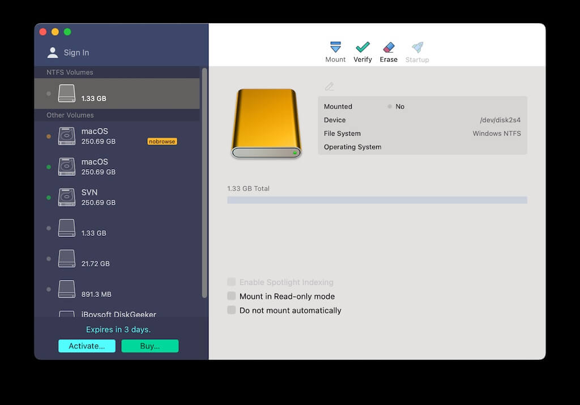Image resolution: width=580 pixels, height=405 pixels.
Task: Maximize the window with green button
Action: click(x=67, y=32)
